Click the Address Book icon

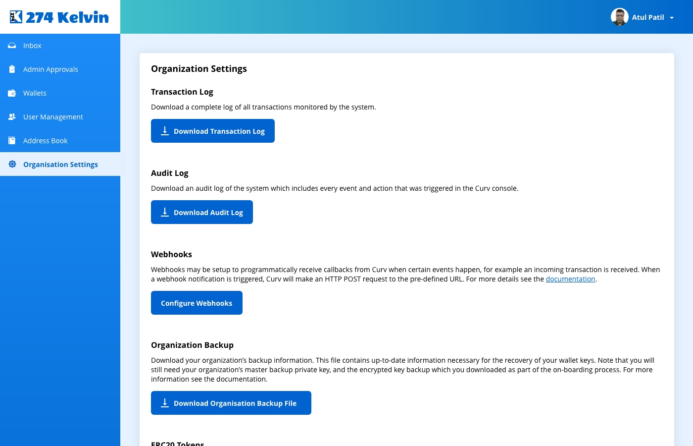pyautogui.click(x=12, y=141)
